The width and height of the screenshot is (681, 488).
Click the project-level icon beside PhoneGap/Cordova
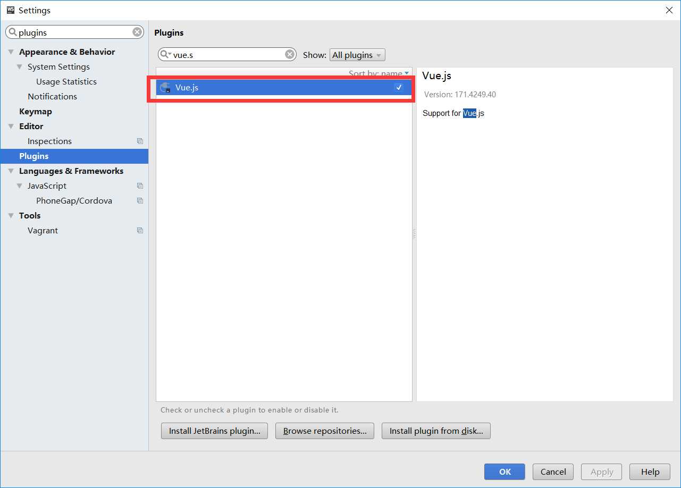coord(140,201)
